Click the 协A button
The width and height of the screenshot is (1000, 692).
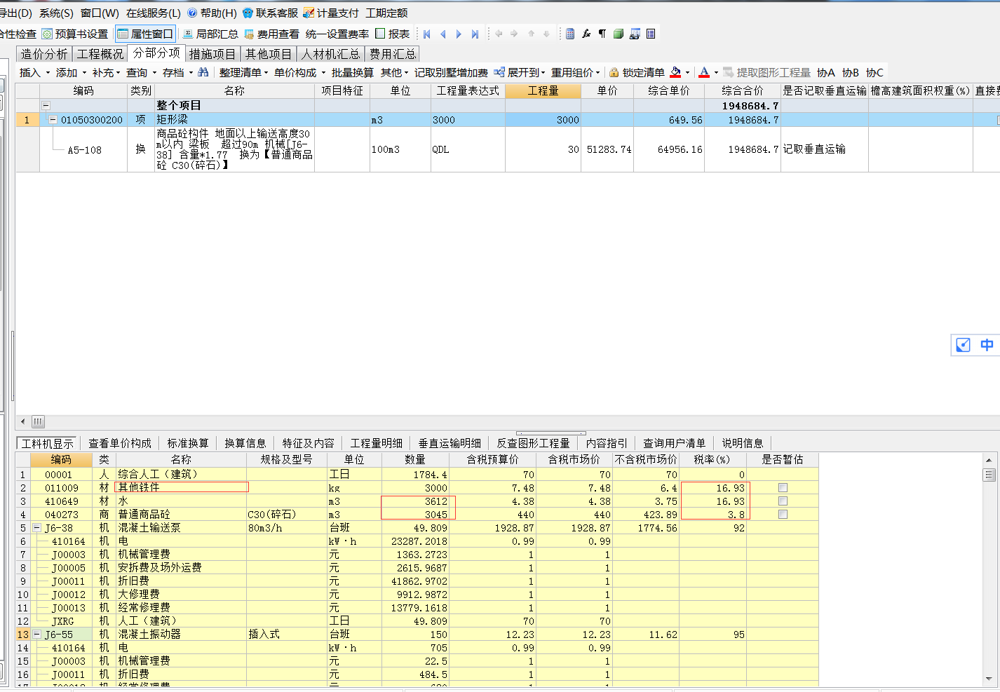click(x=826, y=72)
